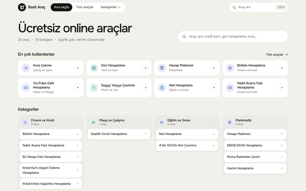The image size is (306, 191).
Task: Click the credit card icon on Nakit Avans Faiz card
Action: tap(230, 87)
